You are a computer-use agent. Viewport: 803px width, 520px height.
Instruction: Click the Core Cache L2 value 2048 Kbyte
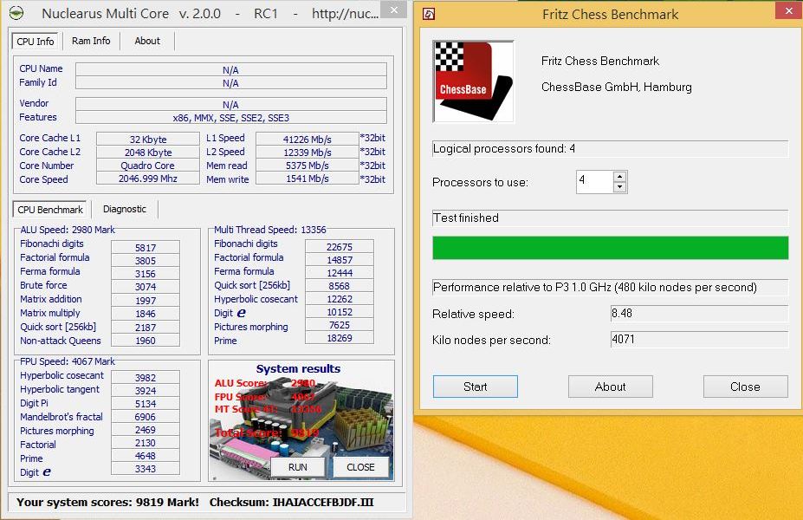(x=148, y=153)
